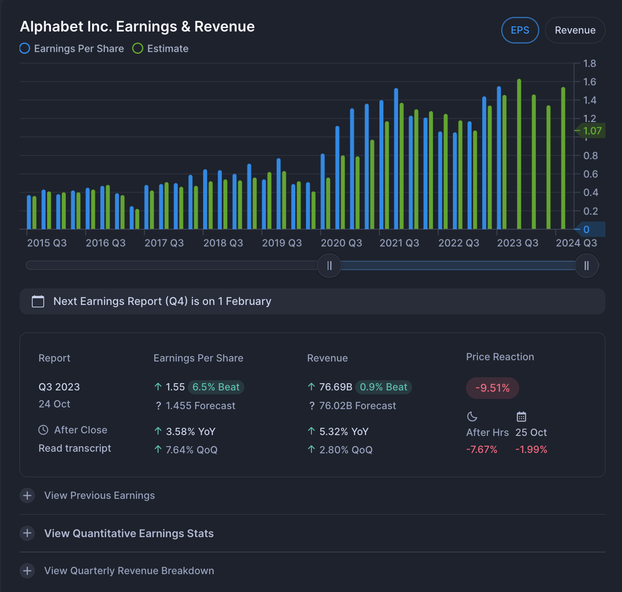The image size is (622, 592).
Task: Click the question mark beside 76.02B Forecast
Action: pyautogui.click(x=312, y=406)
